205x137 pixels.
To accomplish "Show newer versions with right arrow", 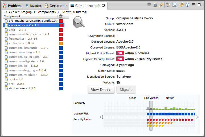I will click(x=197, y=117).
